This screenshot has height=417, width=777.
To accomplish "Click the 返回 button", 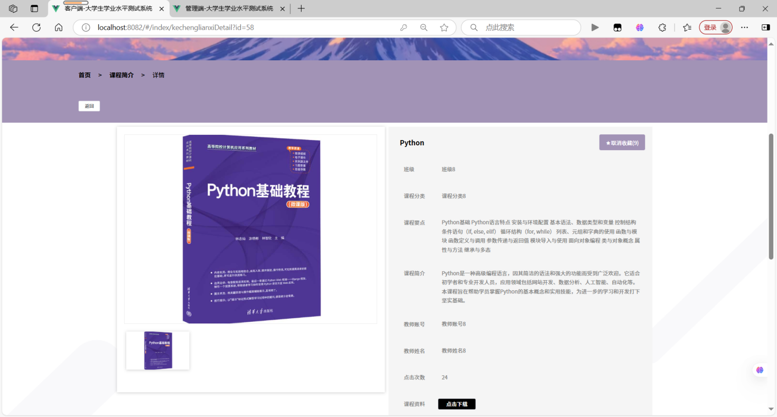I will pos(89,106).
